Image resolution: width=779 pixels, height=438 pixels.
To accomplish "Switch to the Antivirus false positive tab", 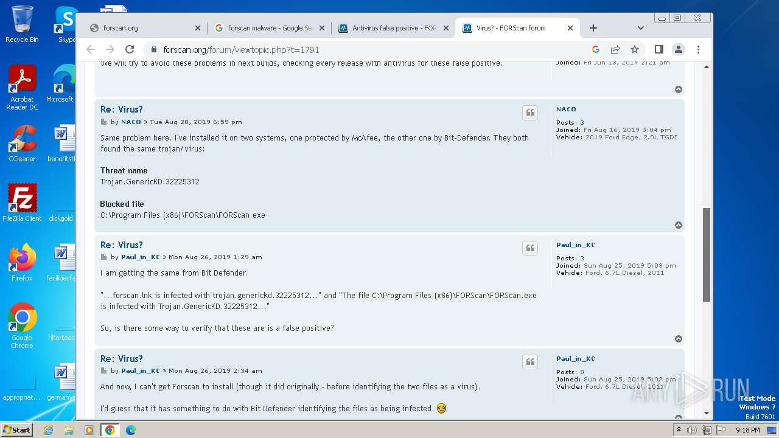I will point(394,28).
